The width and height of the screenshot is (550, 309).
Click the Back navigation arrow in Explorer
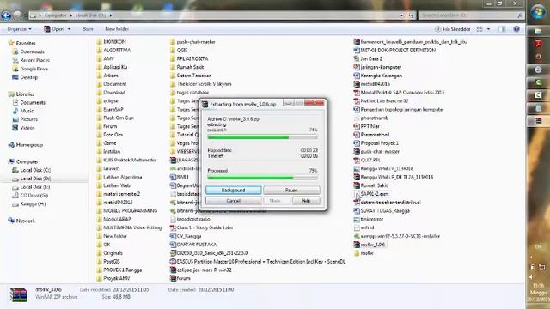click(x=6, y=15)
